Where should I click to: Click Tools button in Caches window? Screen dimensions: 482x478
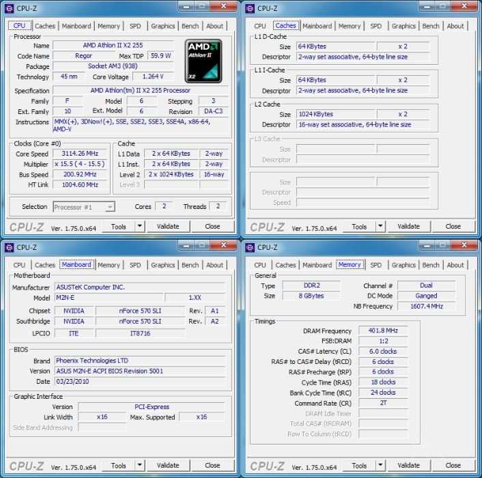tap(359, 227)
